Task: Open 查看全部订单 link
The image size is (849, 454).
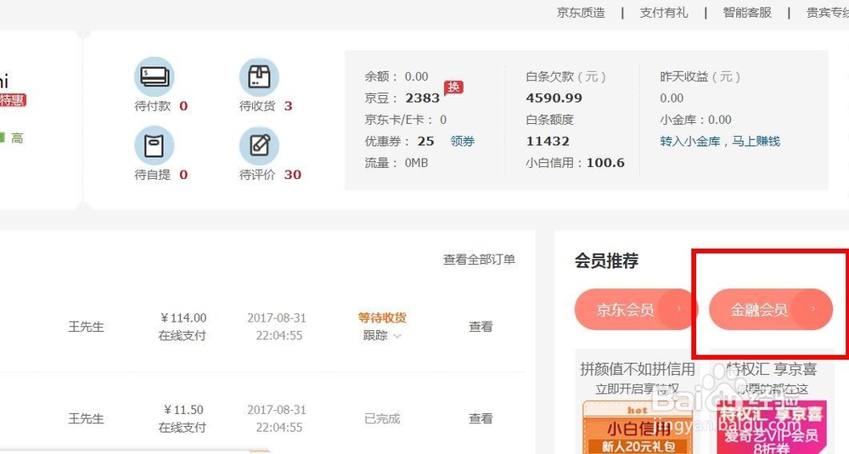Action: click(x=479, y=260)
